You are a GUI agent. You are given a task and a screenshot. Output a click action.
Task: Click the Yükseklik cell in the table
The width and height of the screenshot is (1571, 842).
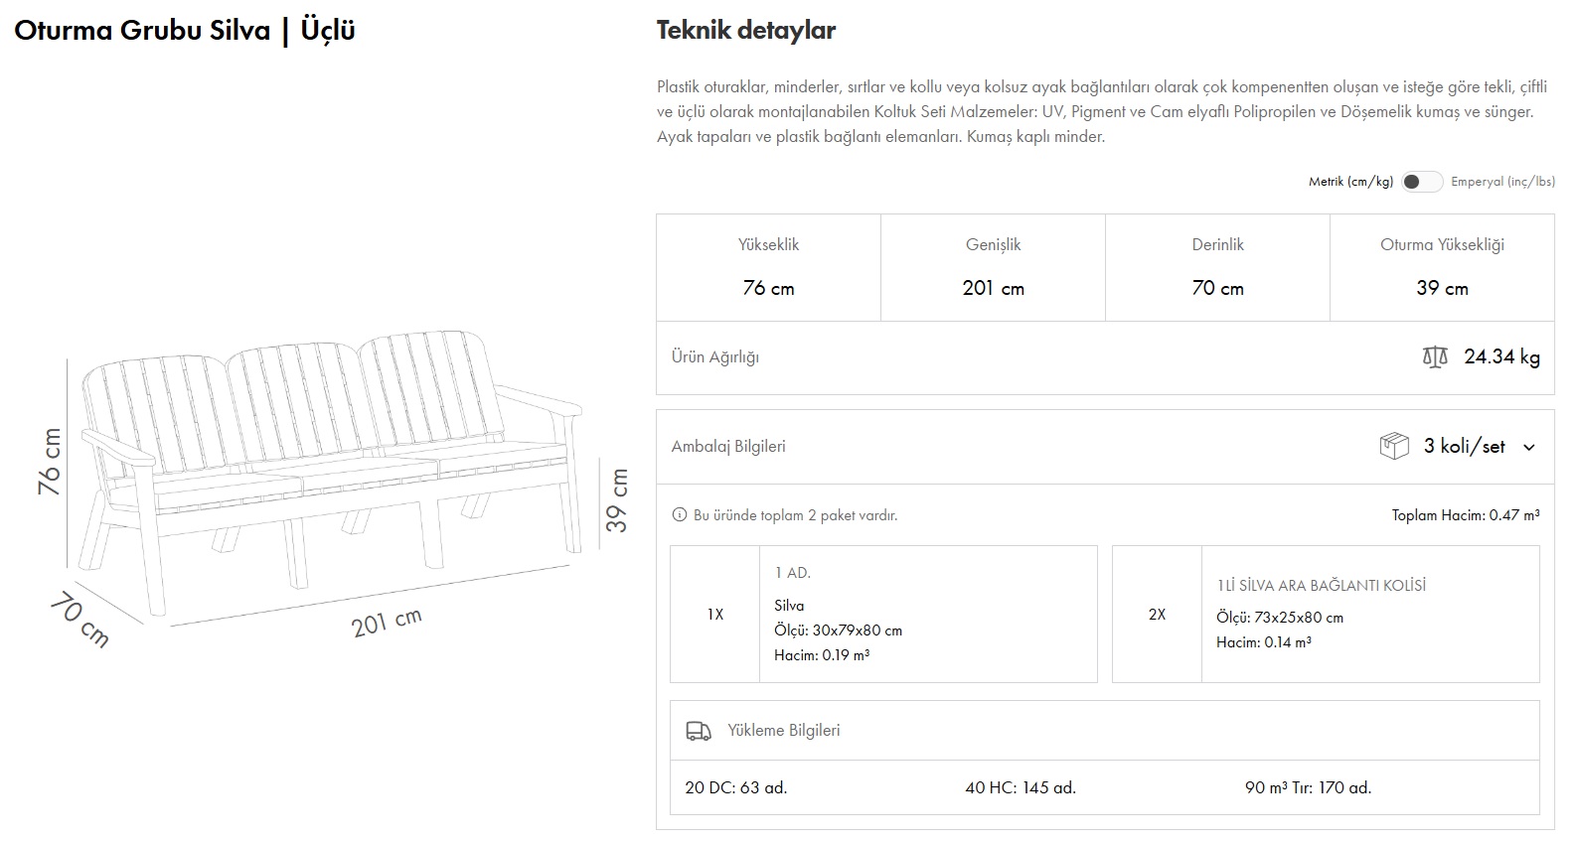(768, 267)
